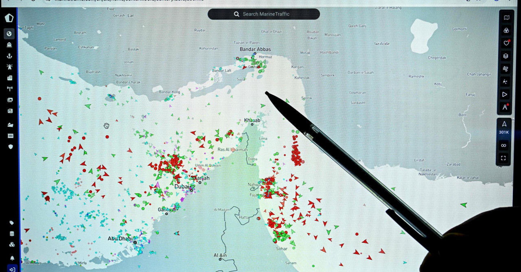Click the Search MarineTraffic field
521x272 pixels.
pyautogui.click(x=264, y=14)
